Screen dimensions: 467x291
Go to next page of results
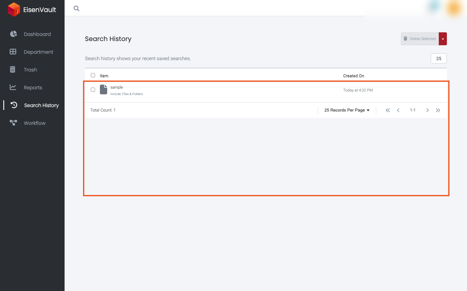427,110
